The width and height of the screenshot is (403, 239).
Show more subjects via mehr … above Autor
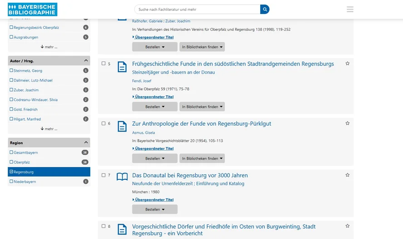[49, 47]
